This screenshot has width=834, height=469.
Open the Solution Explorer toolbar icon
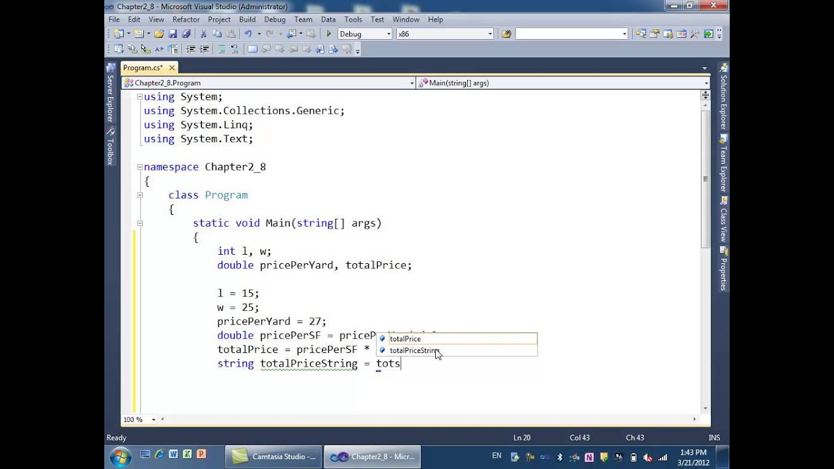pyautogui.click(x=641, y=34)
